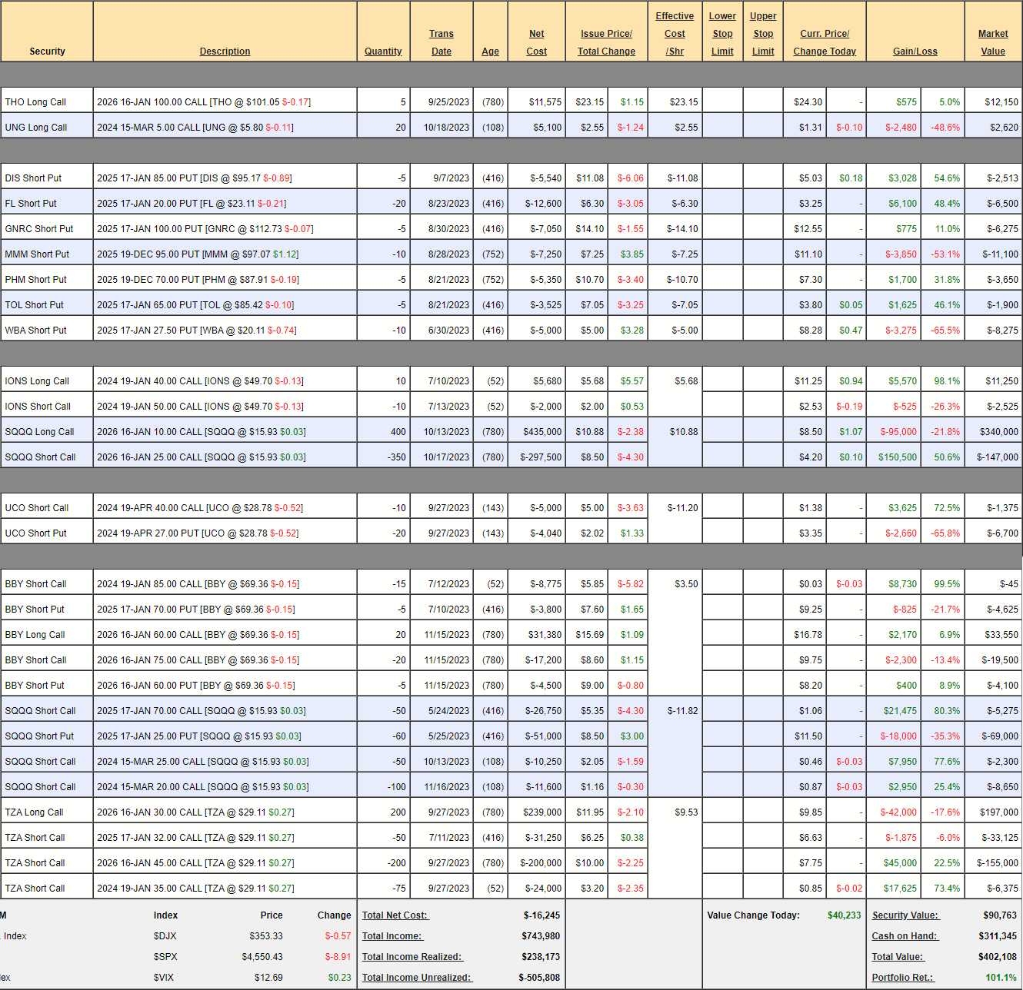Click the Gain/Loss column header
Screen dimensions: 1023x990
click(x=915, y=51)
